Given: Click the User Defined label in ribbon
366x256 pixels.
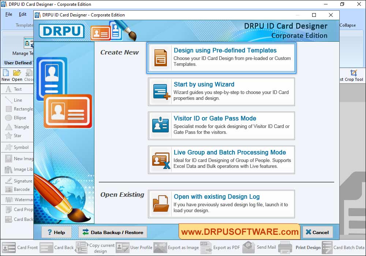Looking at the screenshot, I should coord(18,63).
